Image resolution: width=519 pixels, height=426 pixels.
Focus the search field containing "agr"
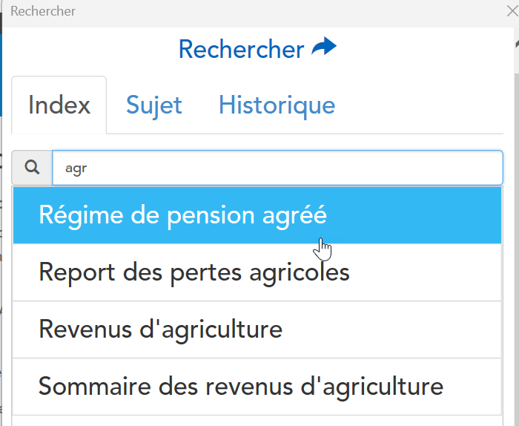[x=277, y=168]
